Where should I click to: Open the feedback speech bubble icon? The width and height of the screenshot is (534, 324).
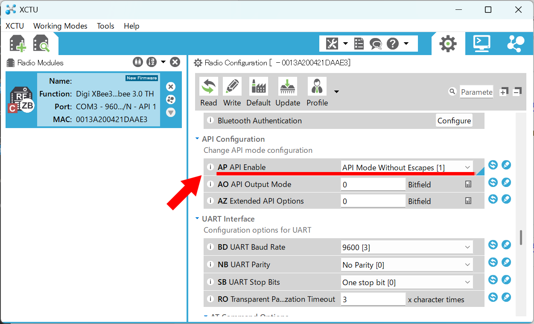pyautogui.click(x=376, y=44)
